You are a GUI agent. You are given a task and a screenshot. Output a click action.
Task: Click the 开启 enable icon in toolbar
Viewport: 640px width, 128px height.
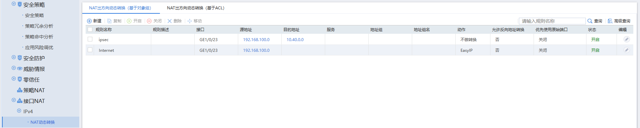tap(129, 21)
